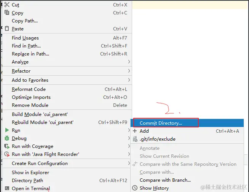249x192 pixels.
Task: Select greyed Annotate submenu entry
Action: click(150, 148)
